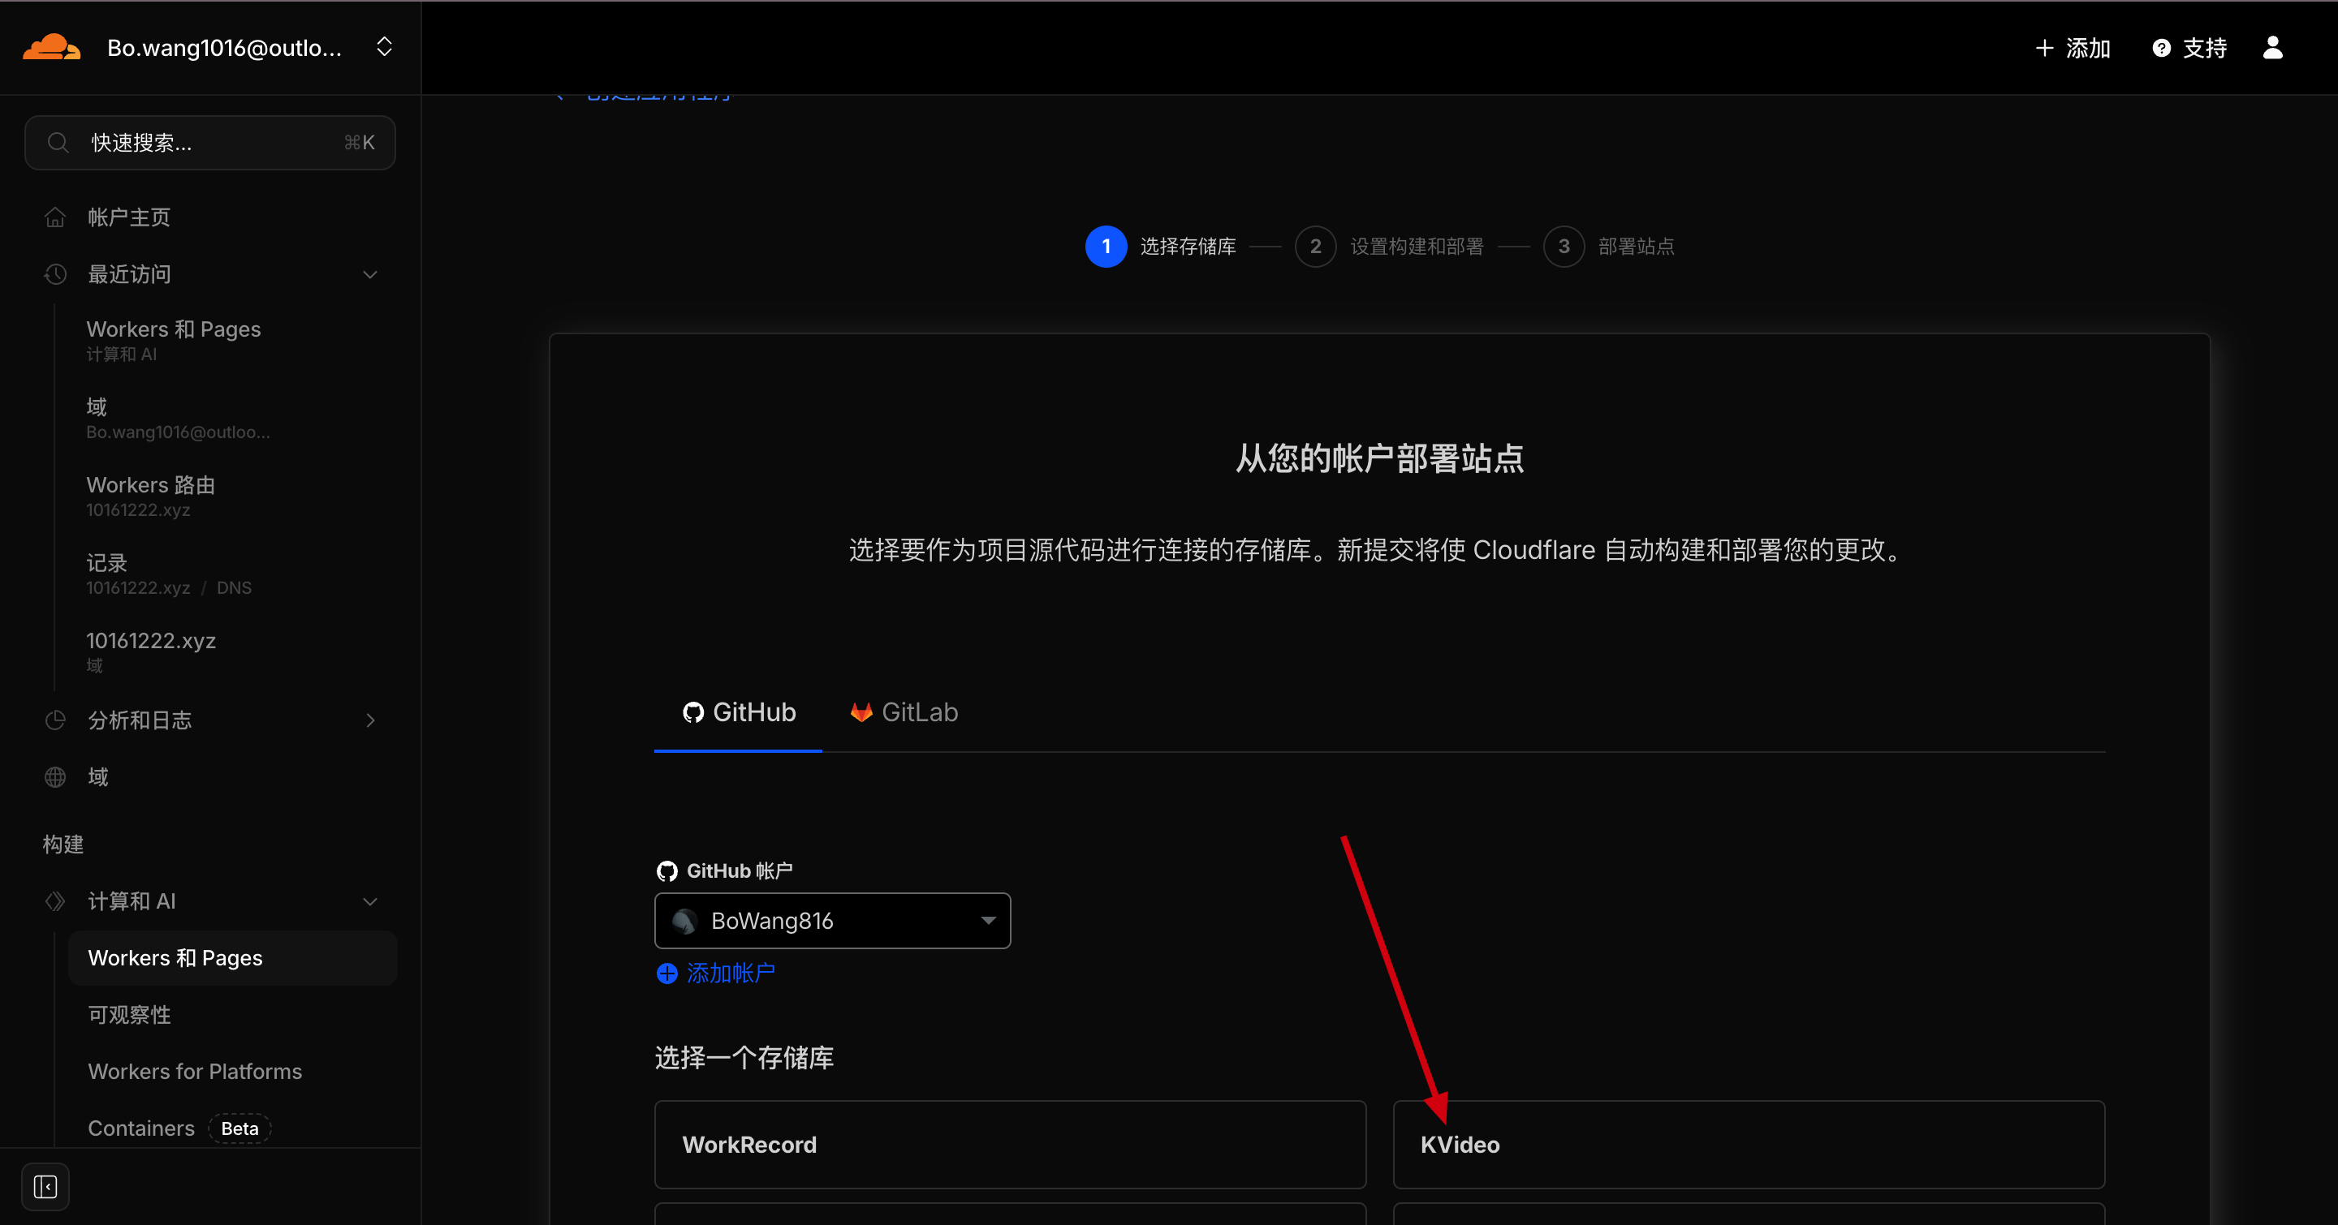Select the GitHub tab
Image resolution: width=2338 pixels, height=1225 pixels.
coord(739,713)
